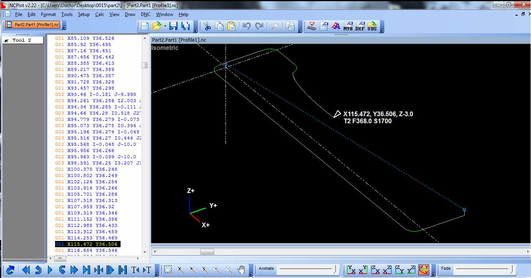Screen dimensions: 531x278
Task: Redo the last edit
Action: tap(259, 26)
